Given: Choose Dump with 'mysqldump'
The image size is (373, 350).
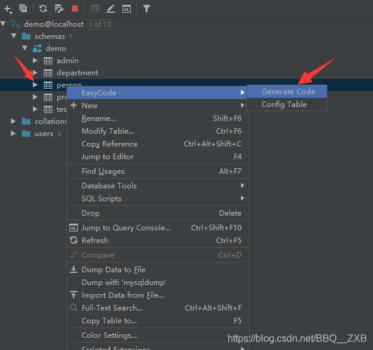Looking at the screenshot, I should point(158,283).
